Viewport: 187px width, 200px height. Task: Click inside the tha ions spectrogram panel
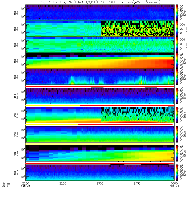click(x=100, y=96)
